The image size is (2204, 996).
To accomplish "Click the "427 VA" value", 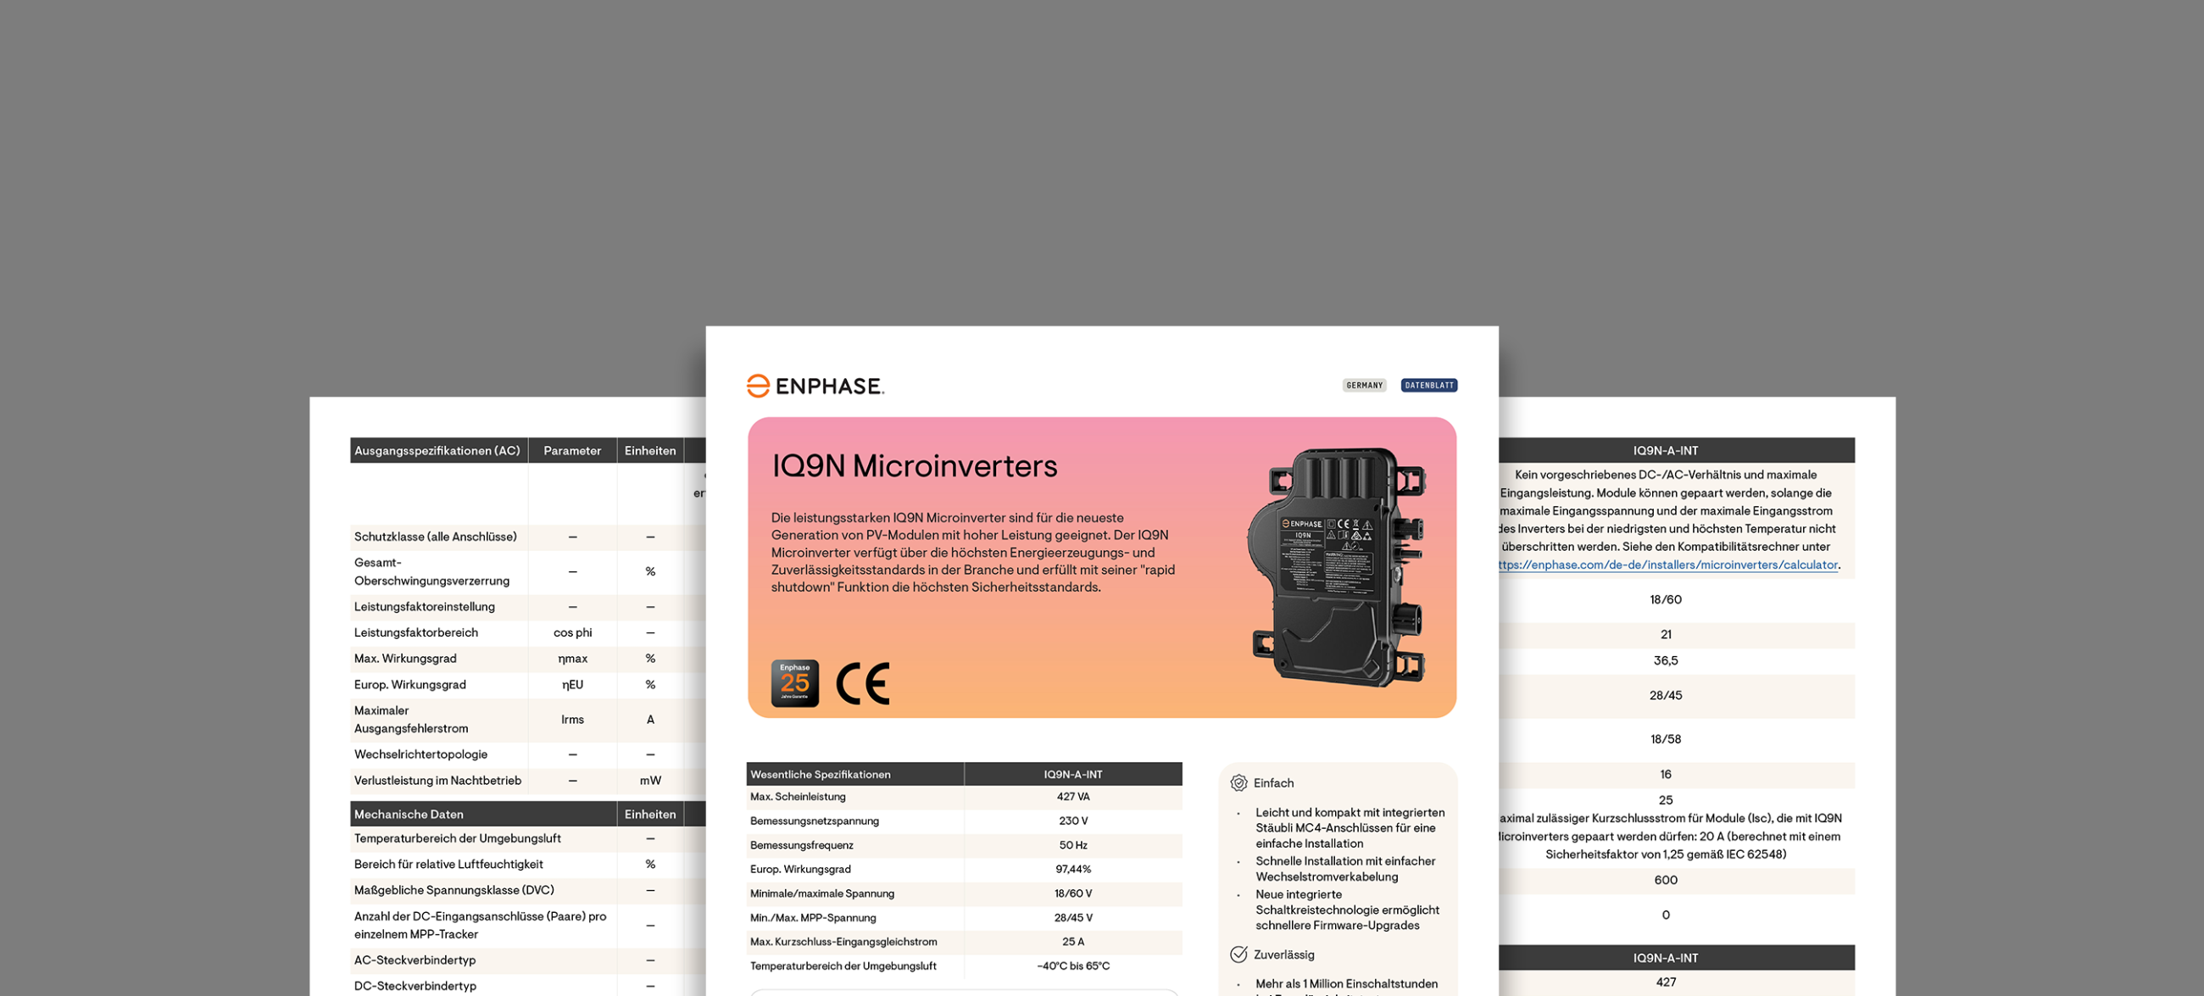I will click(x=1073, y=797).
